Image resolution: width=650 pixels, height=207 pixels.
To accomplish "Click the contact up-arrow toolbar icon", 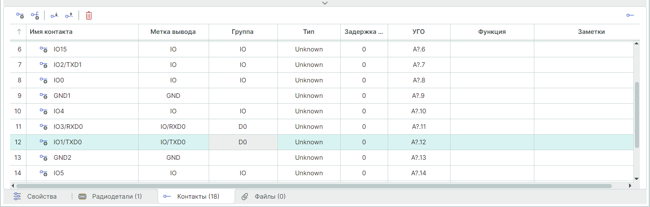I will [69, 15].
